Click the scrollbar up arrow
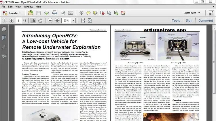This screenshot has height=121, width=216. (214, 28)
